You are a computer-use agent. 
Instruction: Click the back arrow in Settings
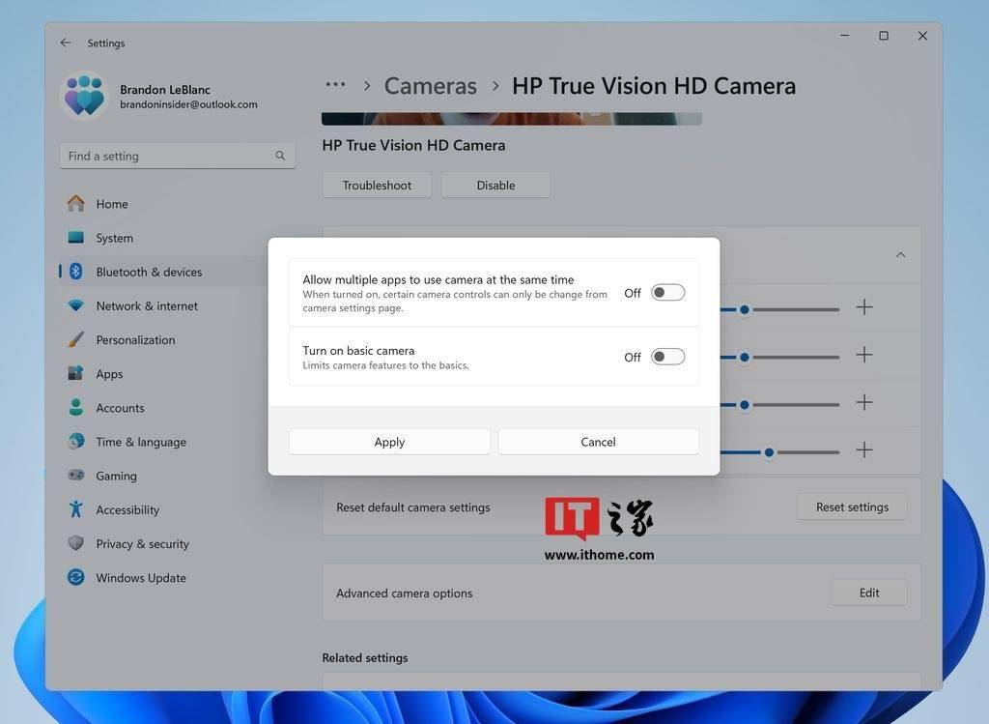point(66,43)
